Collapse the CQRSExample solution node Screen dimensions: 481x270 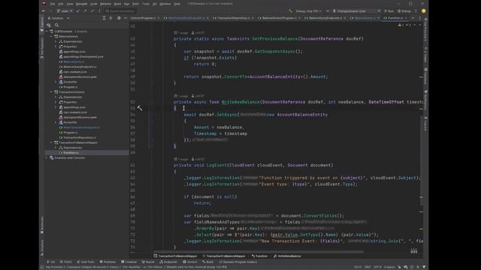(47, 31)
